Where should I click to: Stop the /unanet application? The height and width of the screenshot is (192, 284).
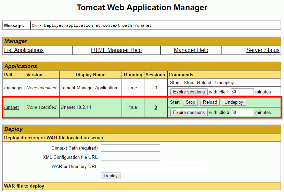(190, 102)
